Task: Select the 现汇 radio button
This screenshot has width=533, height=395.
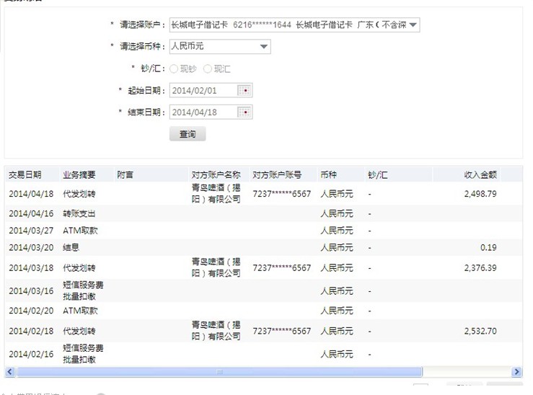Action: click(x=207, y=69)
